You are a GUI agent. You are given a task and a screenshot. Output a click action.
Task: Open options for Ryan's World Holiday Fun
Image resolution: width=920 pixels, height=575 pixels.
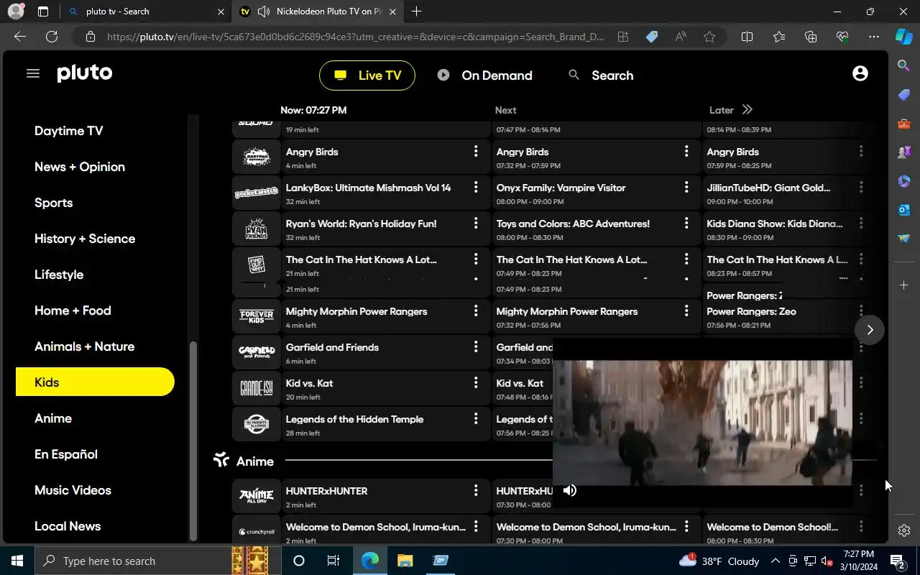tap(475, 223)
